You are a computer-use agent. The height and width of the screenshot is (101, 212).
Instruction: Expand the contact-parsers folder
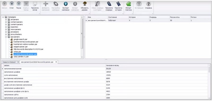pyautogui.click(x=6, y=22)
